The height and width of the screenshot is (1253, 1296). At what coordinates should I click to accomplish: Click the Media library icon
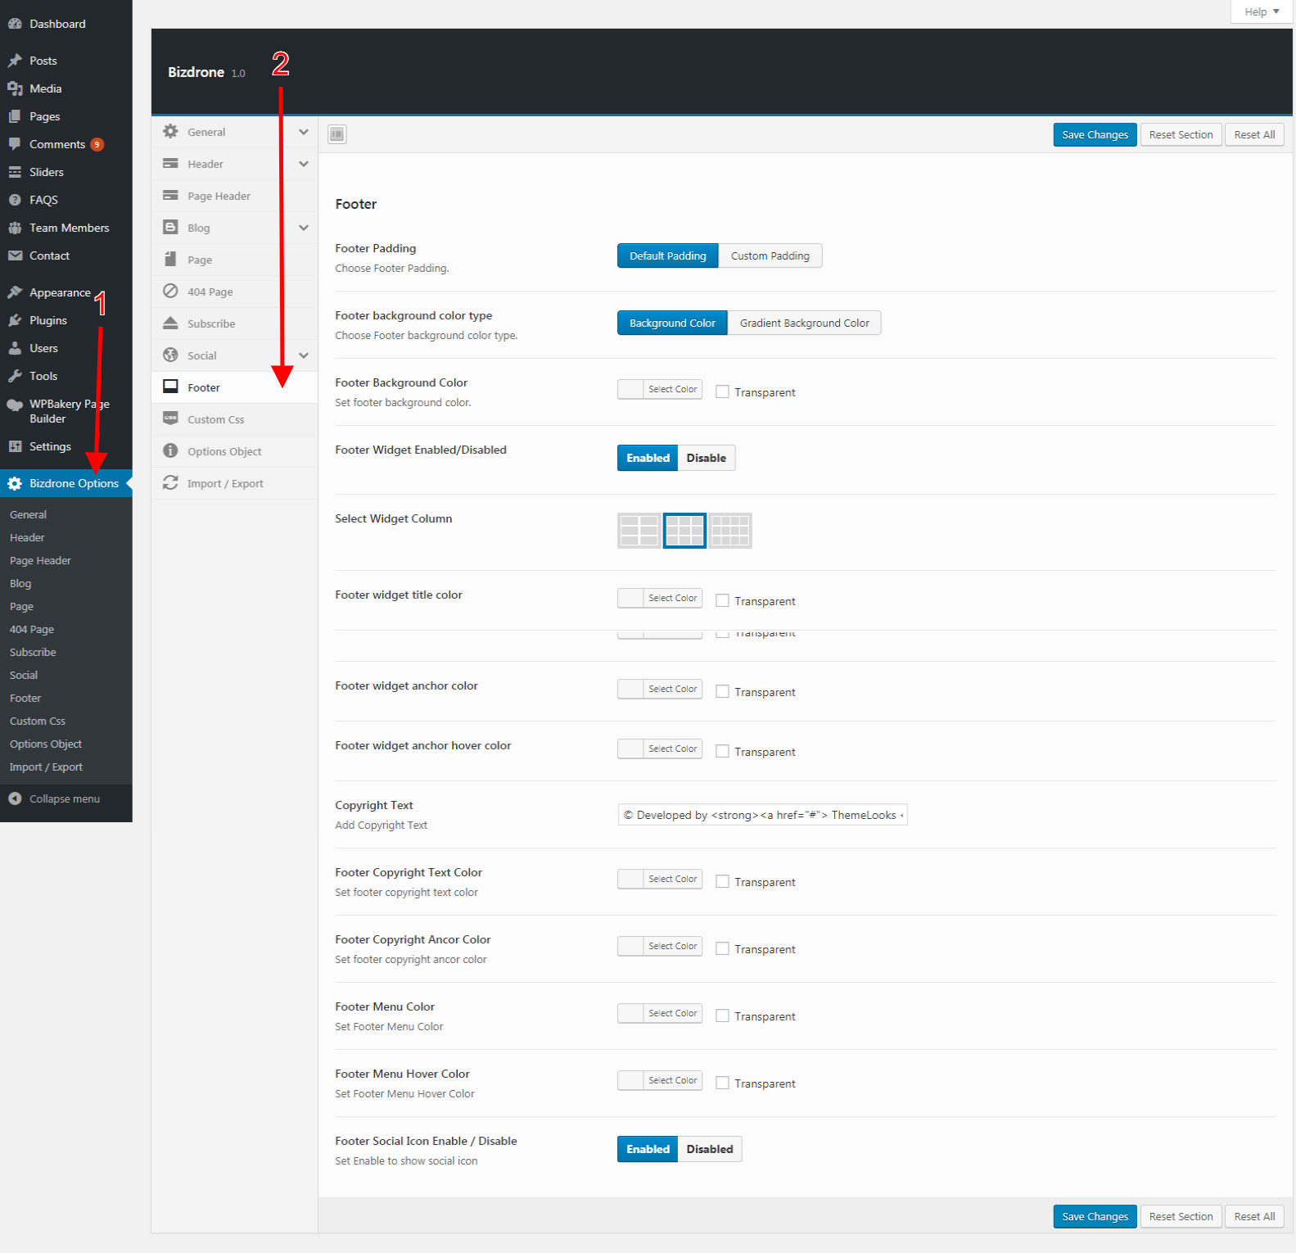tap(15, 88)
